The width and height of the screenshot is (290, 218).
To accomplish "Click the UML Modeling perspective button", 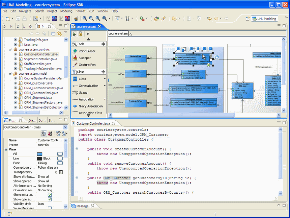I will point(264,19).
